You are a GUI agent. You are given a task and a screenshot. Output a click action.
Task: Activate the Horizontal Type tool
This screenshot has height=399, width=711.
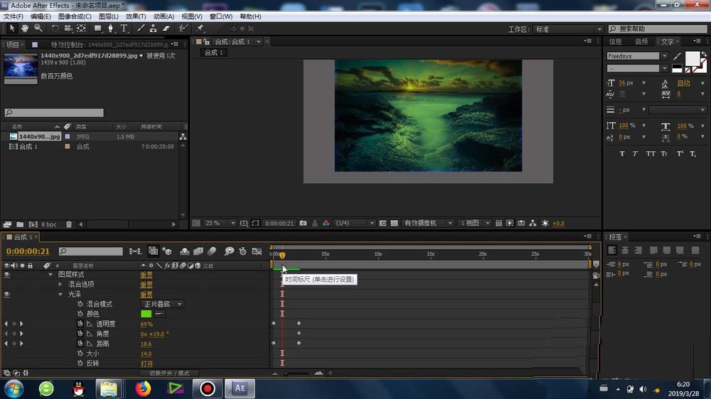[124, 28]
